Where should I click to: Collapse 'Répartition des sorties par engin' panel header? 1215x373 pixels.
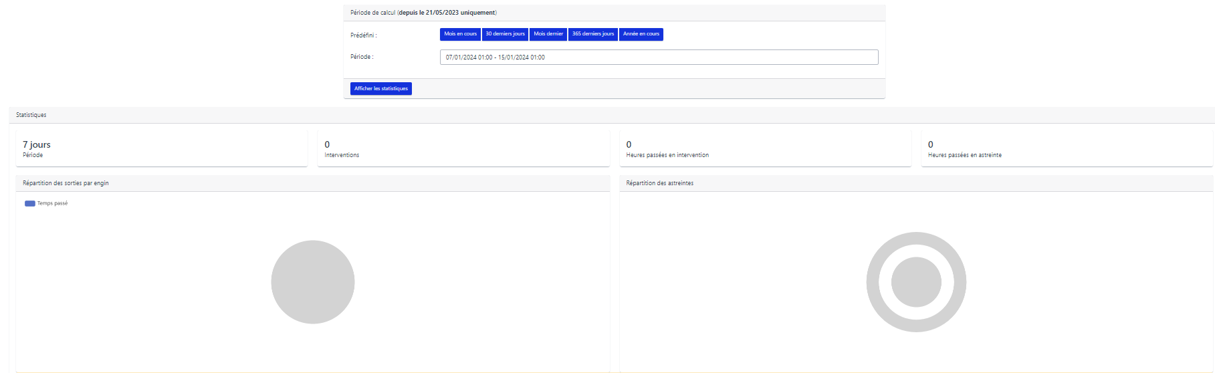click(x=66, y=183)
